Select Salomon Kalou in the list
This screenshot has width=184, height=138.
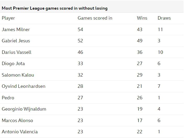click(18, 75)
